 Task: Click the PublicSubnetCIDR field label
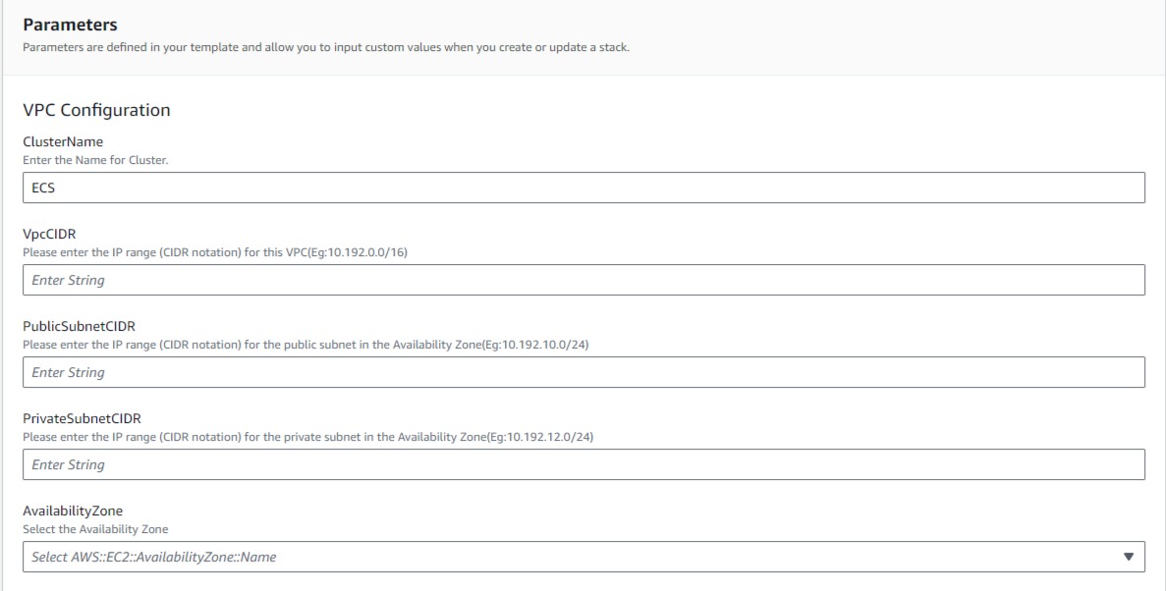[x=79, y=326]
